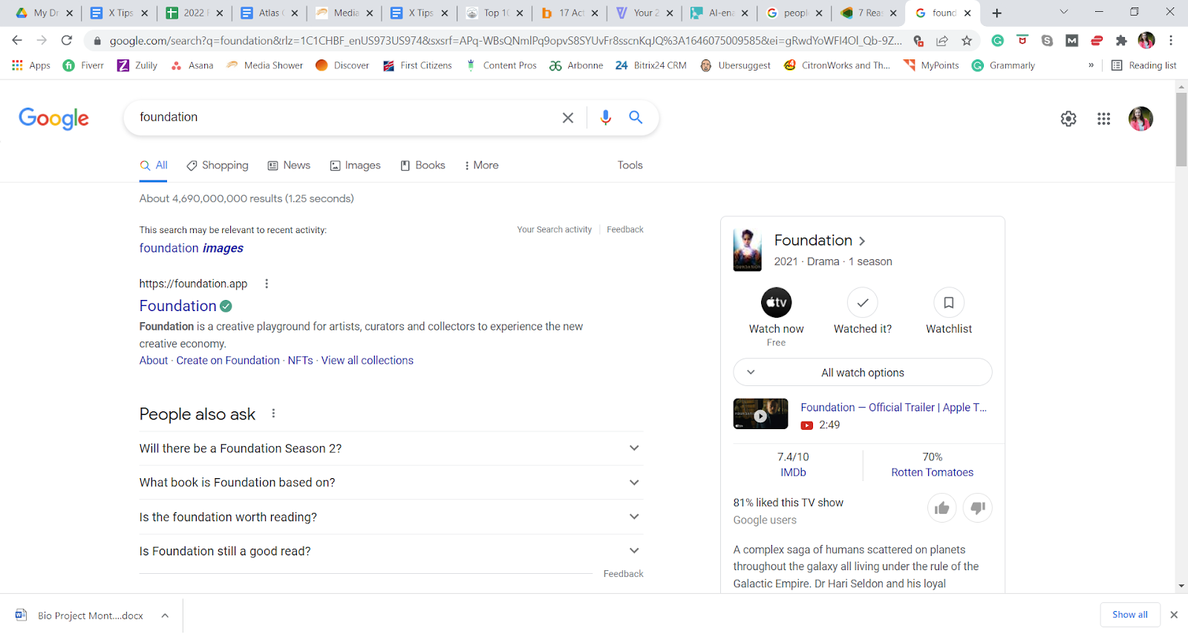Play the Foundation trailer thumbnail
This screenshot has width=1188, height=637.
[761, 414]
